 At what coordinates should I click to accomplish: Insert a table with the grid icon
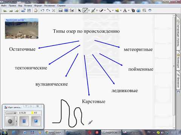tap(144, 10)
